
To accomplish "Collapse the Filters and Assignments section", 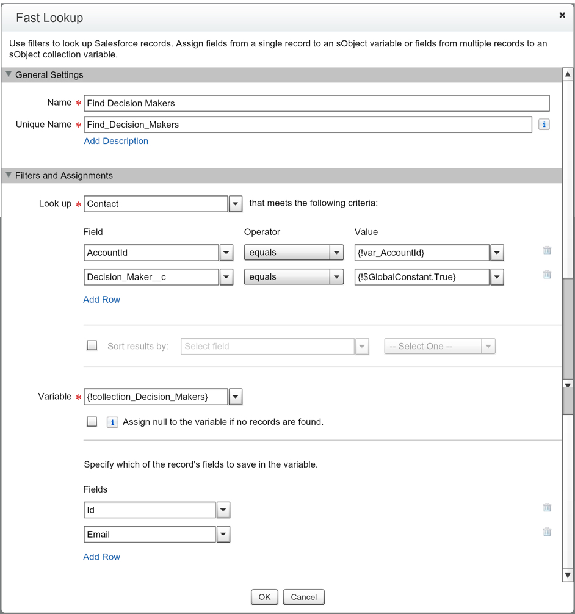I will click(x=9, y=175).
